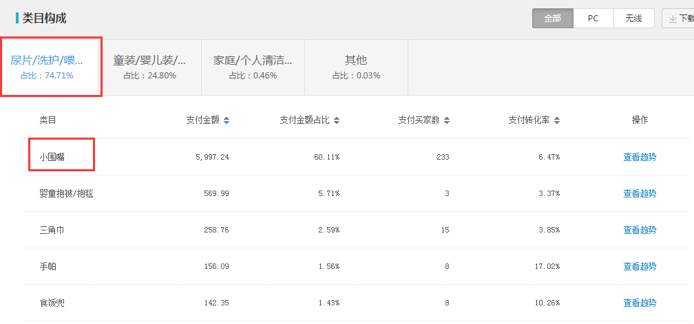This screenshot has height=324, width=694.
Task: View trend for 婴童抱被/抱毯 row
Action: 640,193
